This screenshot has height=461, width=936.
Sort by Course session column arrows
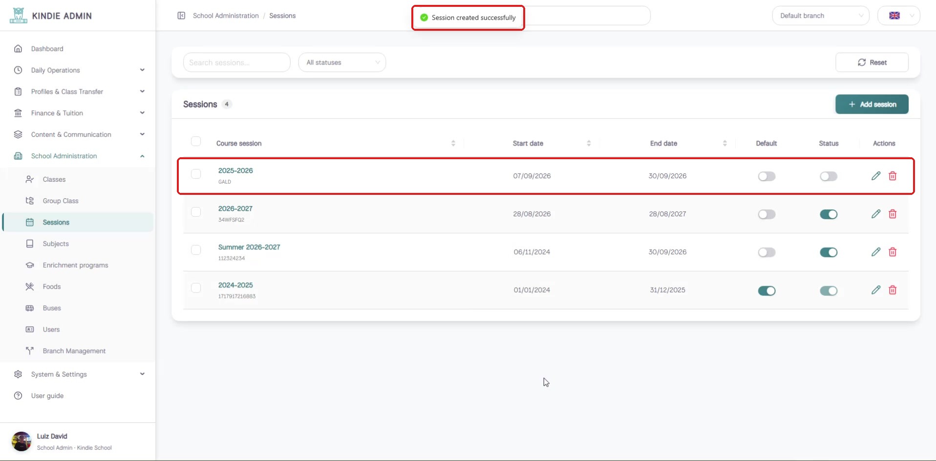point(453,143)
